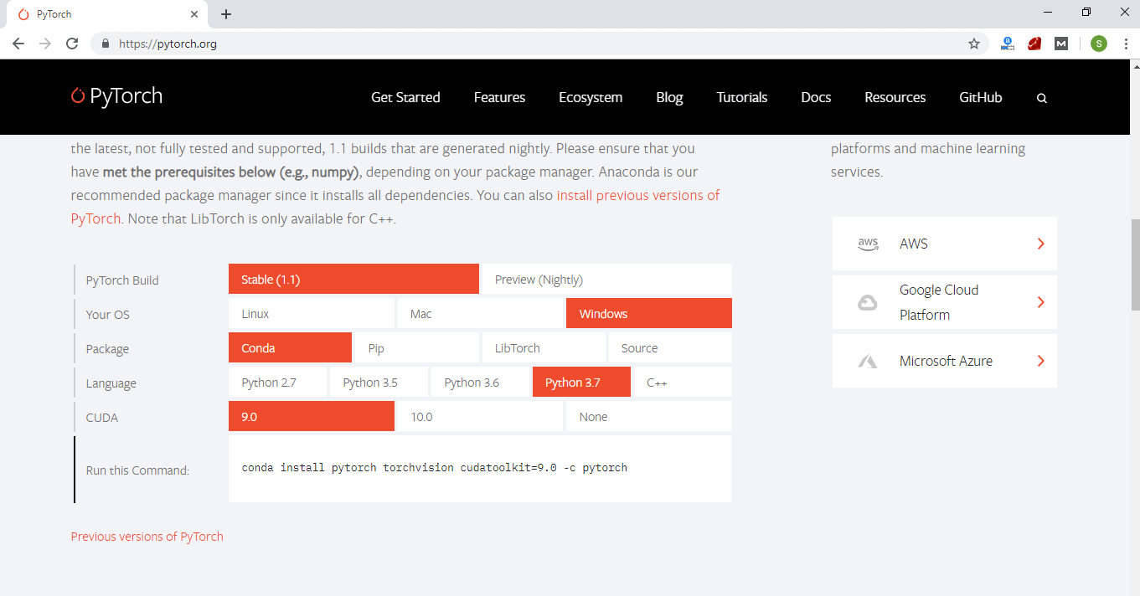
Task: Open GitHub nav item
Action: 981,97
